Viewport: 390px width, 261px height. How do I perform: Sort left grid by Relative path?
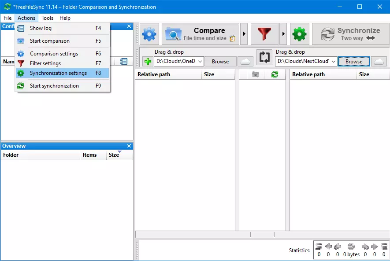pos(168,74)
